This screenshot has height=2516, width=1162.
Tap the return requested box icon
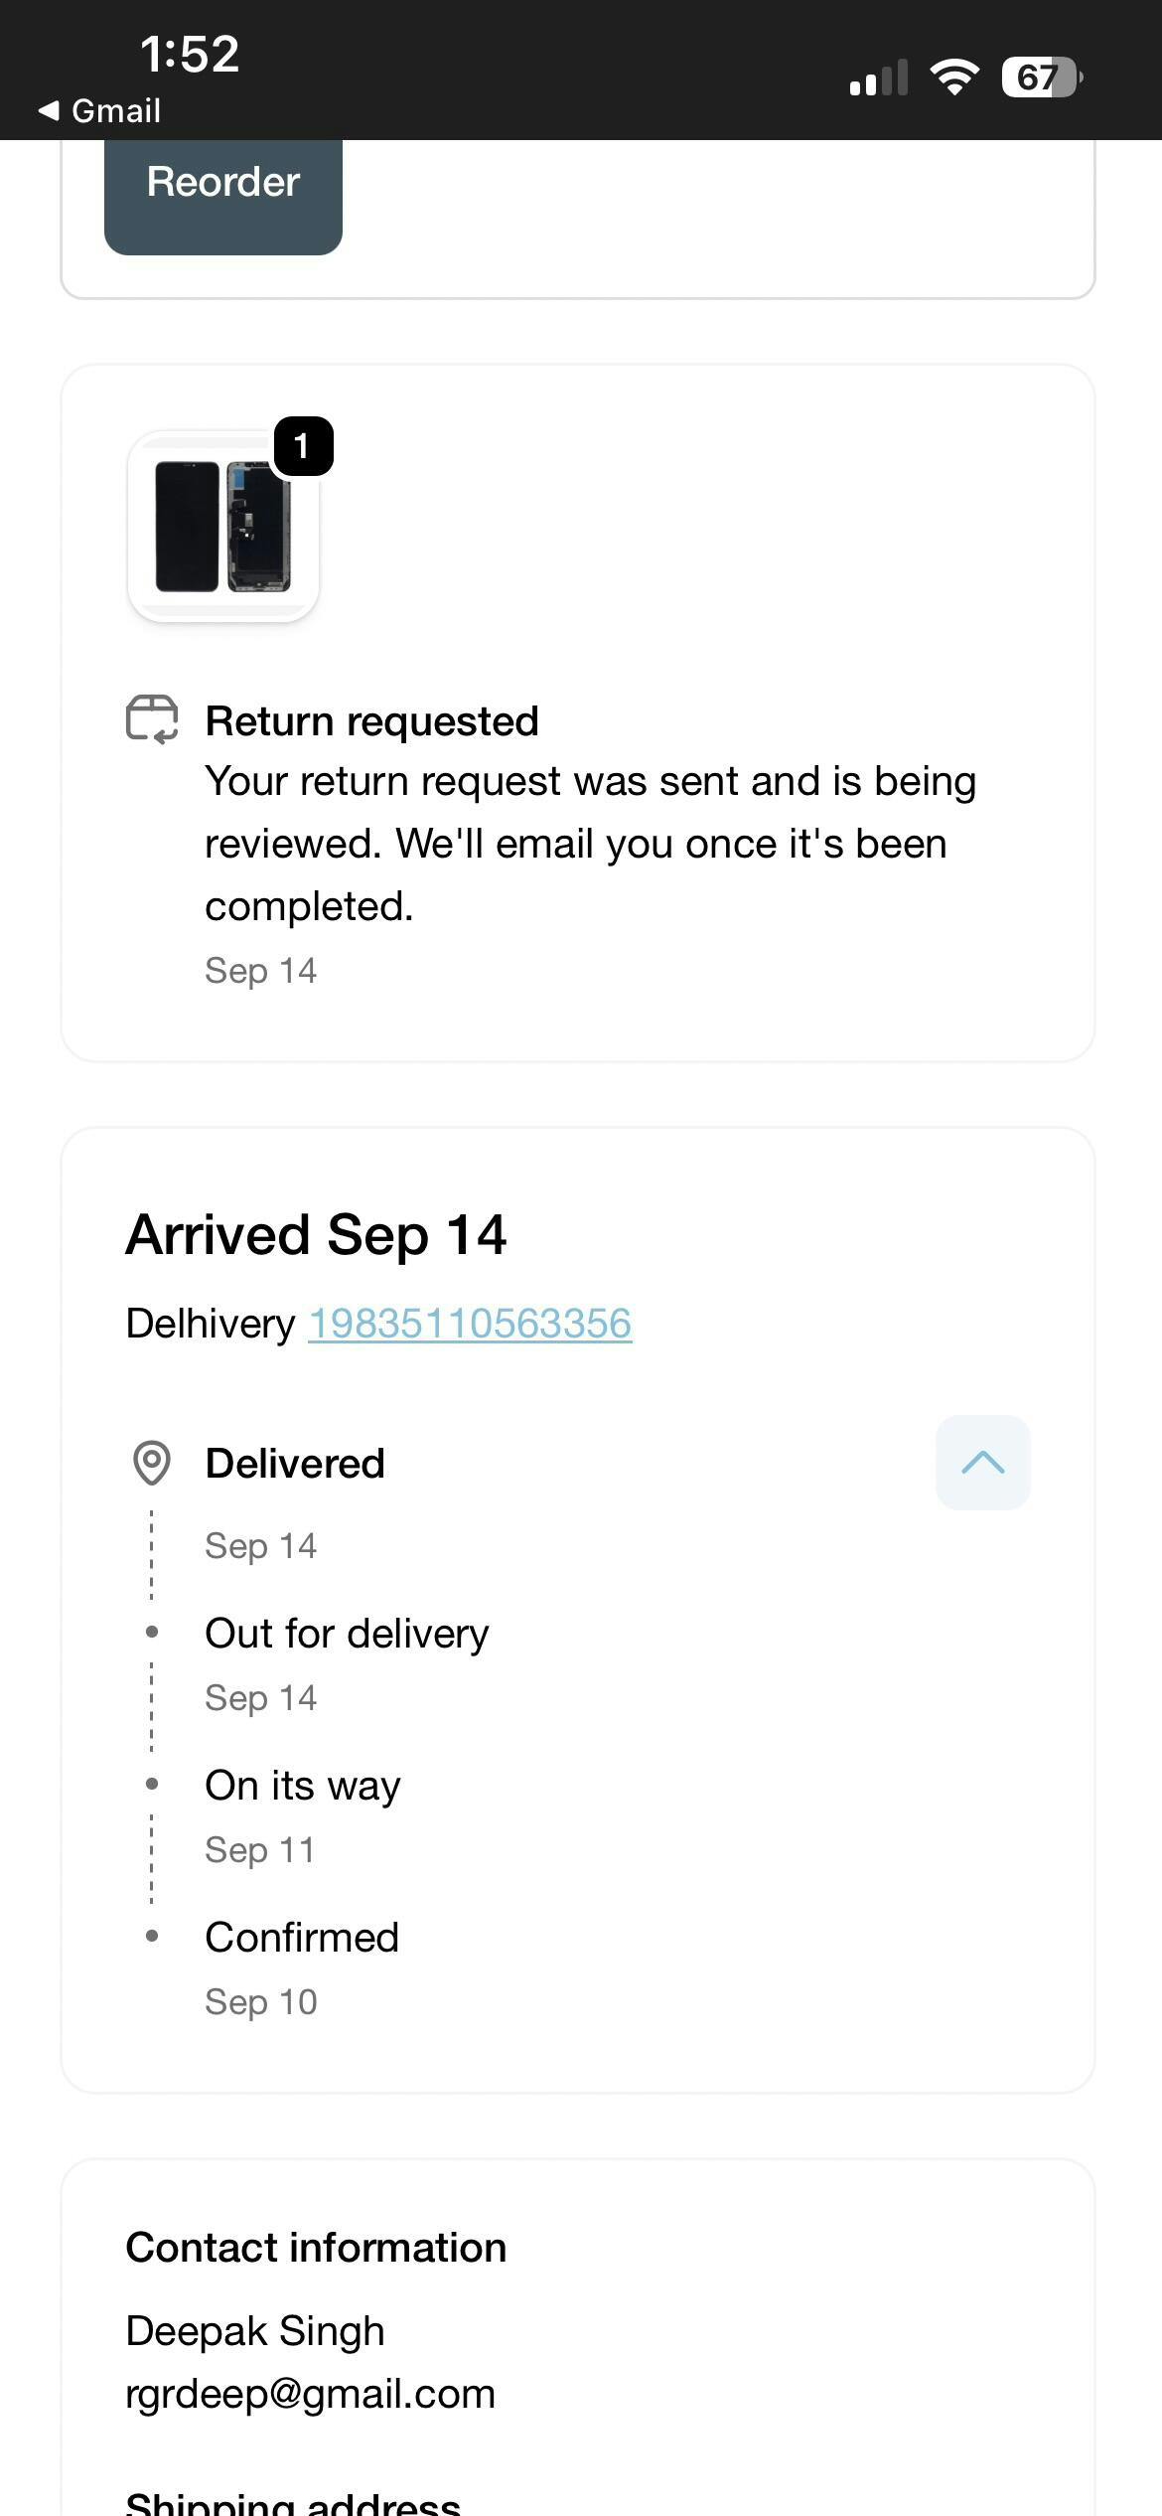152,719
